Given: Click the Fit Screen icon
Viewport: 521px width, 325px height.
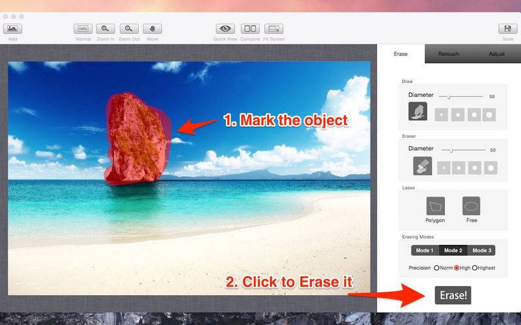Looking at the screenshot, I should point(274,29).
